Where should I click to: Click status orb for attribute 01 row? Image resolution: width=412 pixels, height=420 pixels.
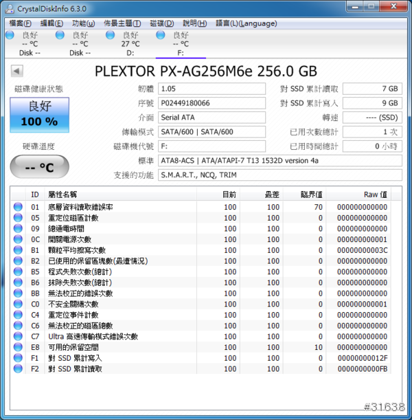point(18,207)
